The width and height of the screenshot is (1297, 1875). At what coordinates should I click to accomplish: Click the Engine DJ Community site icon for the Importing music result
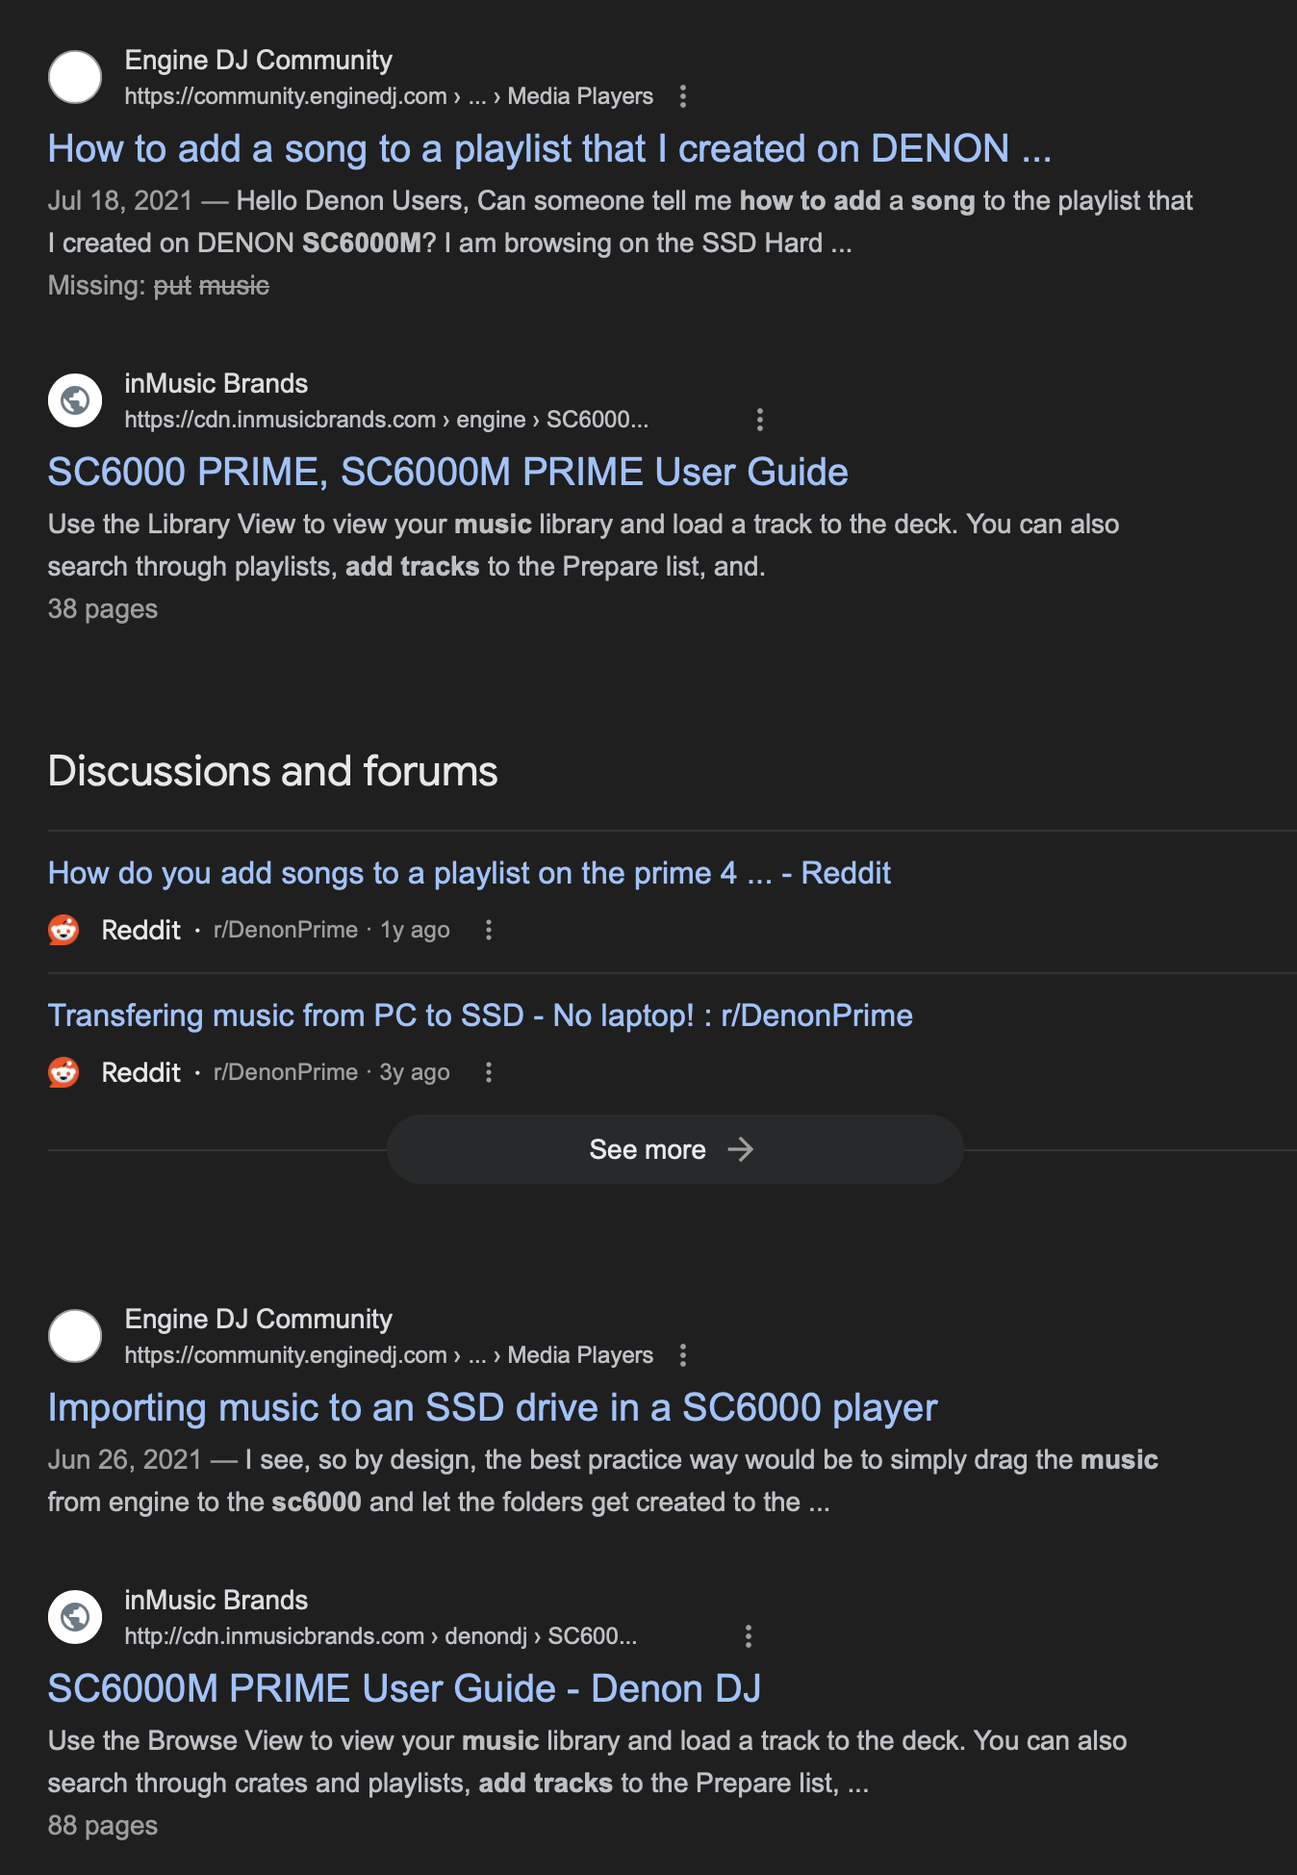coord(75,1336)
